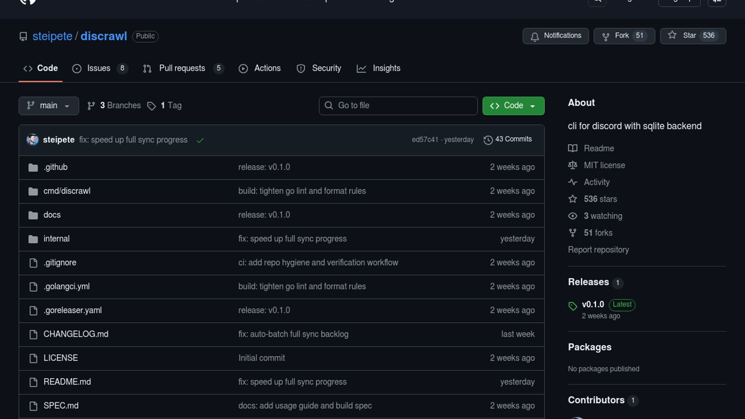745x419 pixels.
Task: Click the 3 watching eye icon
Action: pyautogui.click(x=573, y=216)
